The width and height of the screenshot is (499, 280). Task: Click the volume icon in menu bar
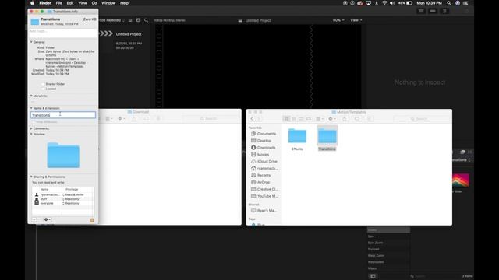pyautogui.click(x=392, y=3)
